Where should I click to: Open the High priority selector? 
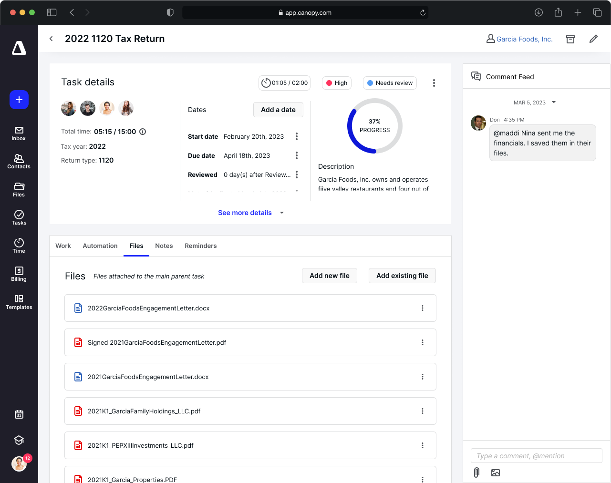[x=337, y=83]
